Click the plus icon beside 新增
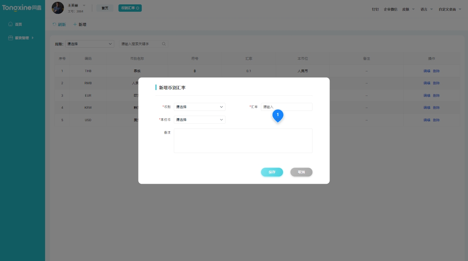The height and width of the screenshot is (261, 468). click(75, 25)
